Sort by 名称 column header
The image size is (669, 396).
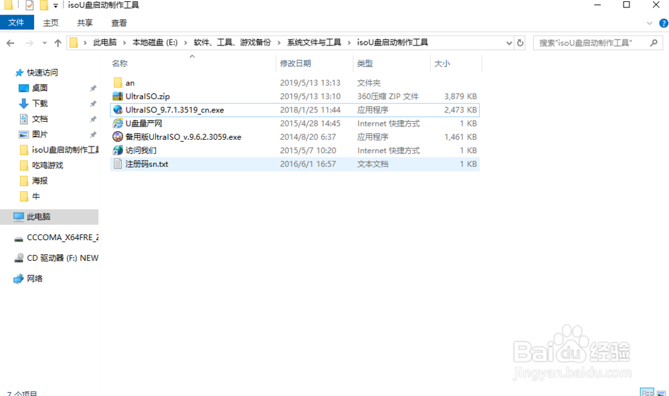[120, 64]
